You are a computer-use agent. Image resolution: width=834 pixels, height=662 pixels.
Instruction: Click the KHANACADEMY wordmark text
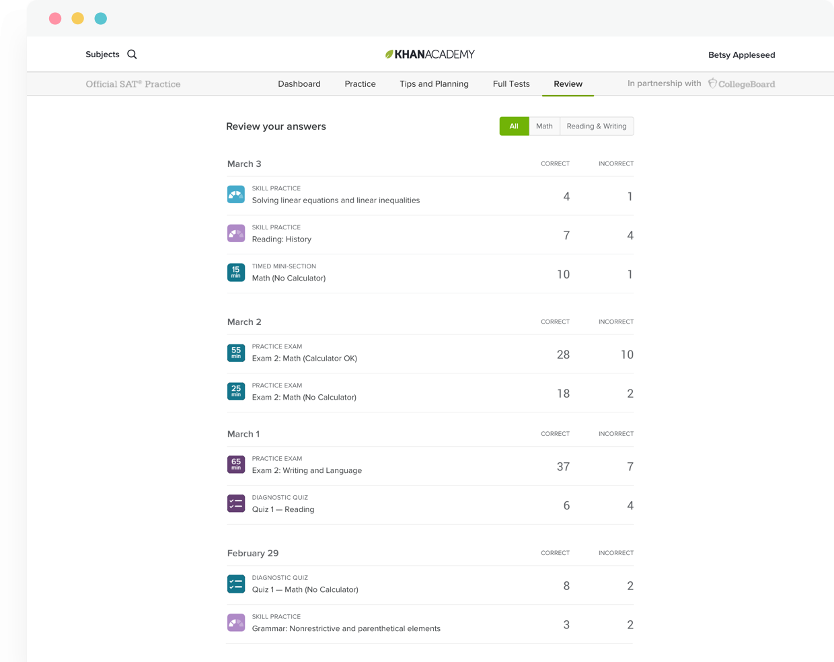coord(434,54)
